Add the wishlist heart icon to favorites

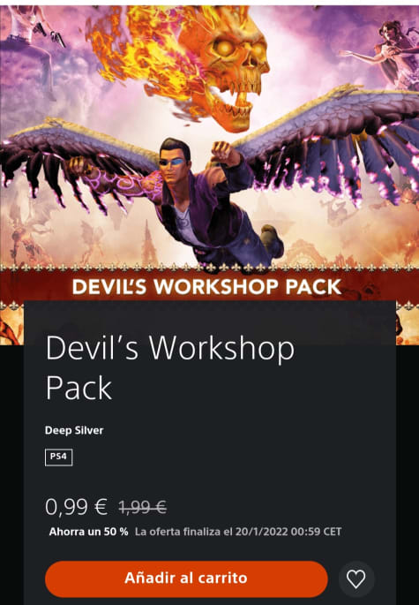[355, 579]
